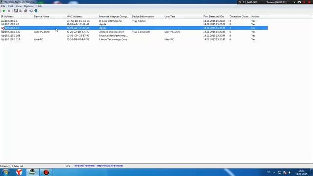Screen dimensions: 313x176
Task: Open the Help menu
Action: [x=39, y=6]
